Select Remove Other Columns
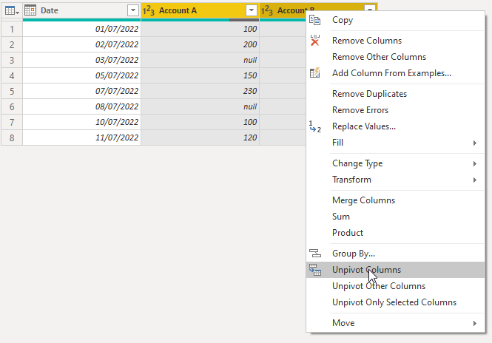Viewport: 492px width, 343px height. pyautogui.click(x=395, y=57)
